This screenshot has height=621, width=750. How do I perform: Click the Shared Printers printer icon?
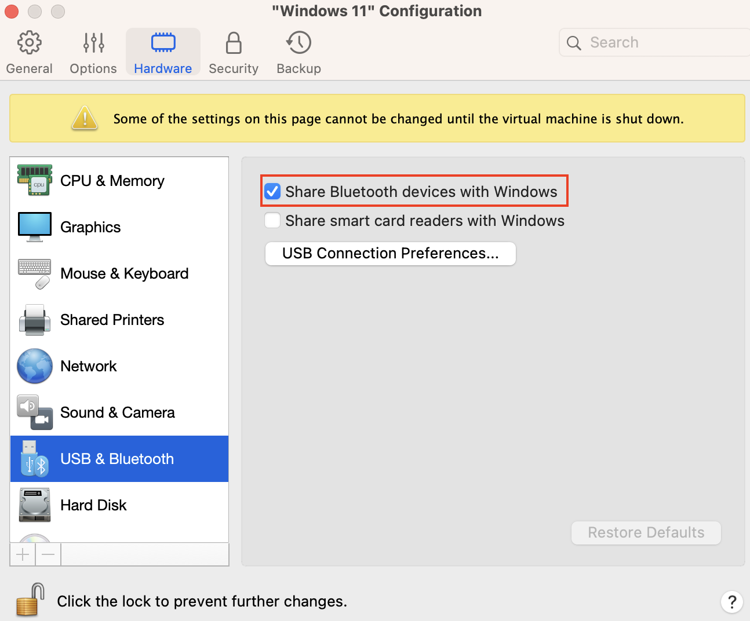point(35,320)
